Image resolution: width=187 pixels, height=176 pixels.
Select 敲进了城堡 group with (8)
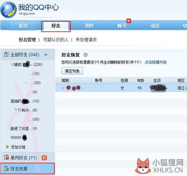pyautogui.click(x=24, y=128)
